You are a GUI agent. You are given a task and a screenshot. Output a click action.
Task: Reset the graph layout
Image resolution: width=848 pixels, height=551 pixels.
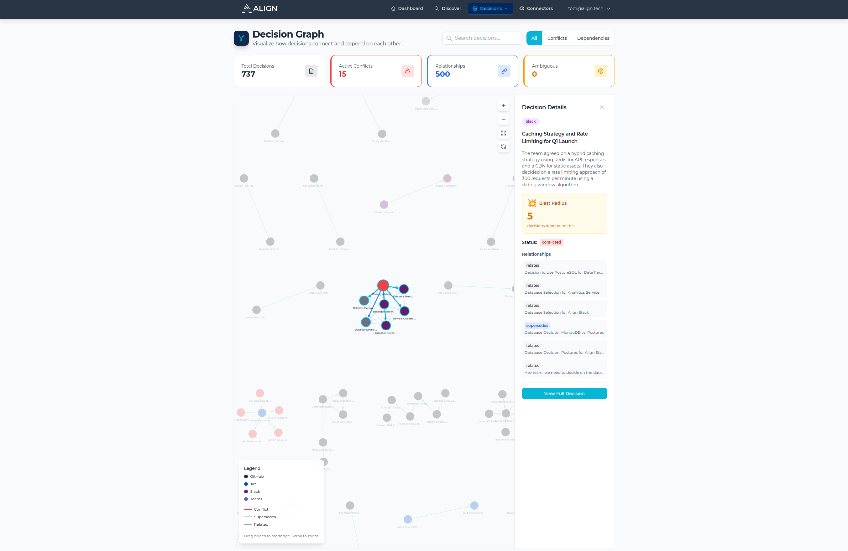coord(504,147)
